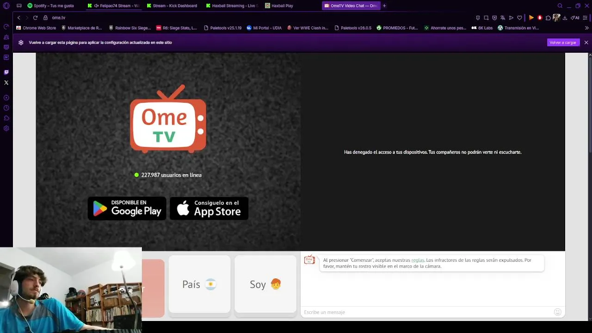The image size is (592, 333).
Task: Open Chrome Web Store bookmark
Action: (36, 28)
